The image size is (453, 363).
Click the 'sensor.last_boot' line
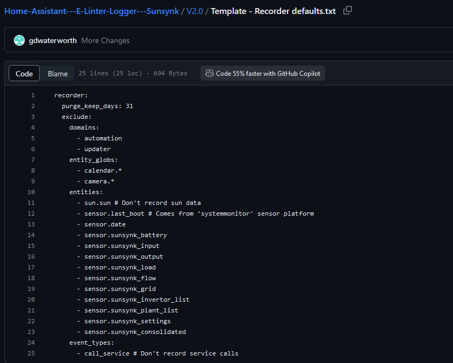tap(195, 213)
